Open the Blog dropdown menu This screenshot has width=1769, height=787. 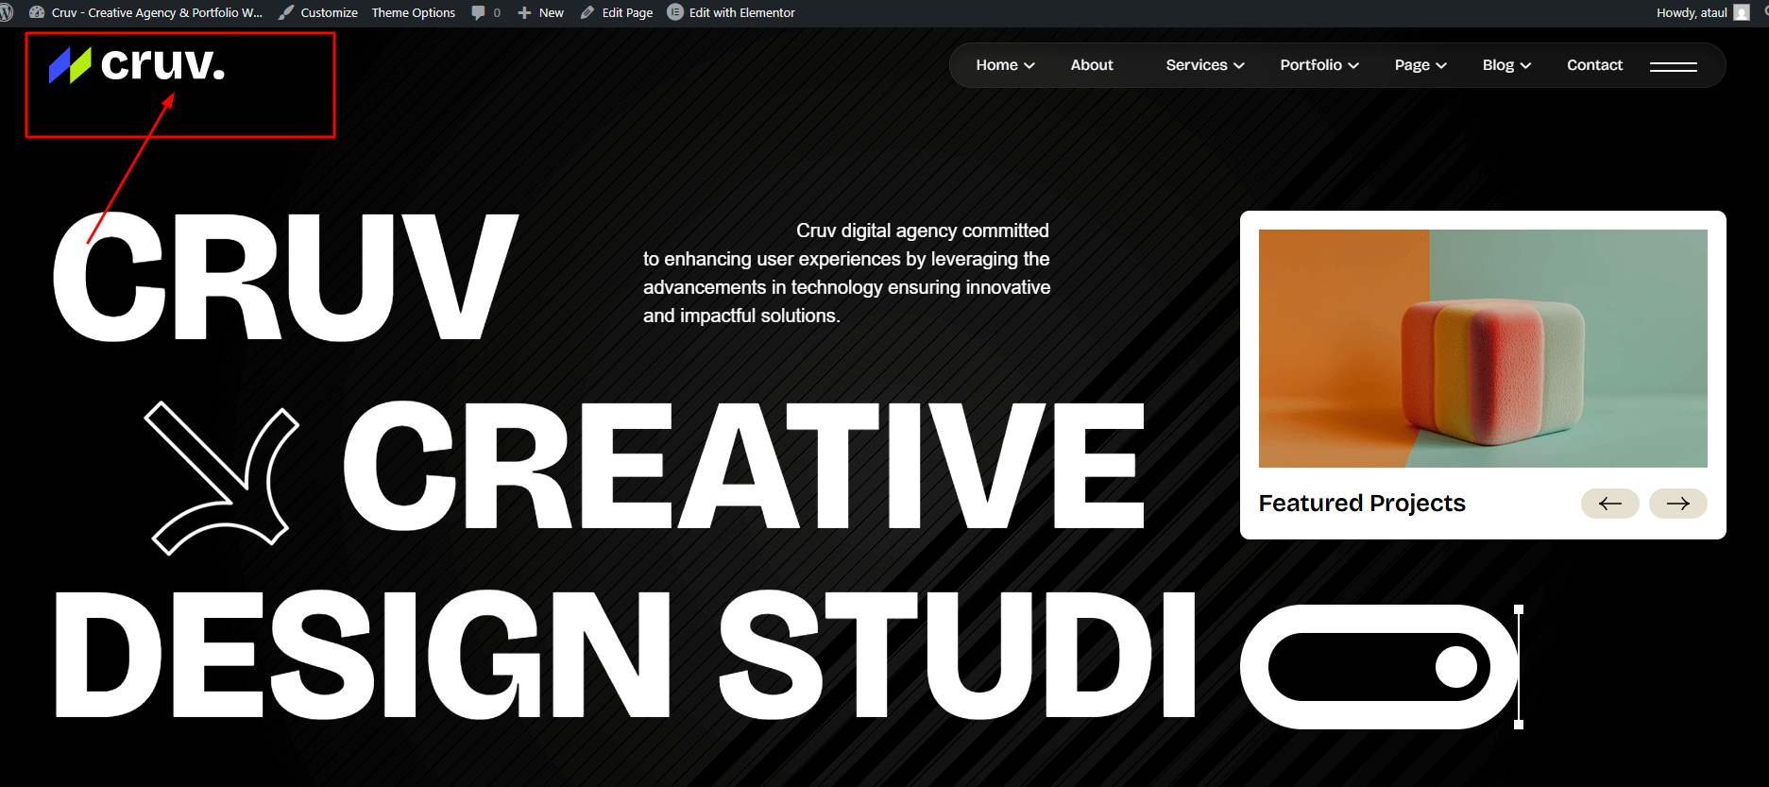1505,65
